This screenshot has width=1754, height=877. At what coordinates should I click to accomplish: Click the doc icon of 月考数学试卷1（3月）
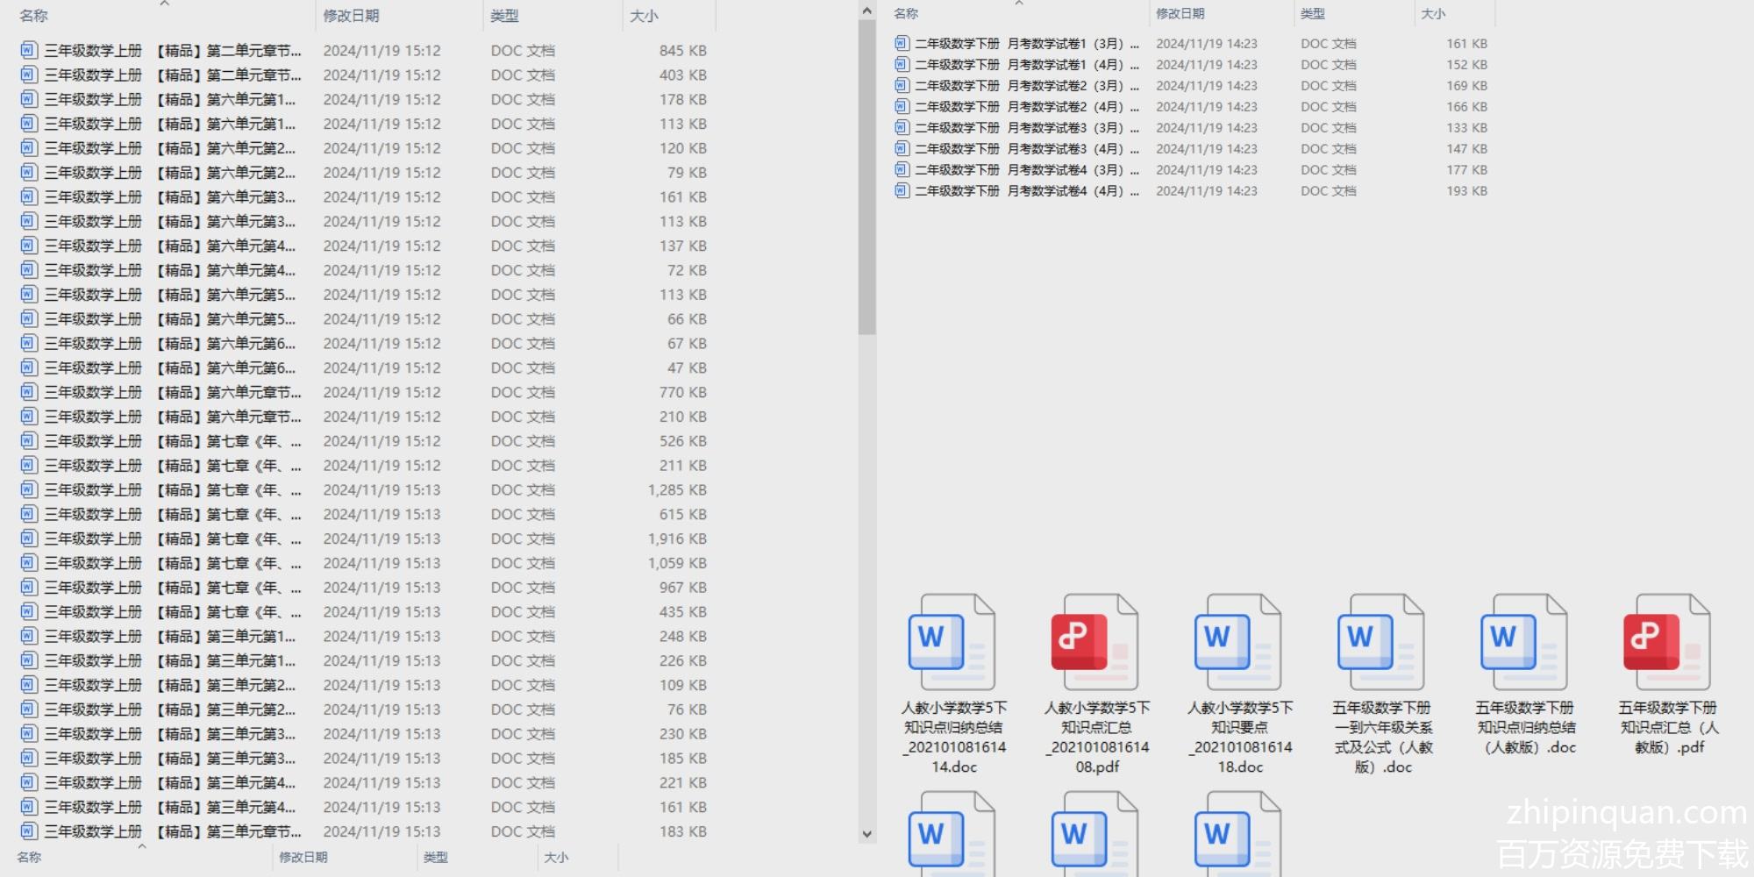pyautogui.click(x=902, y=43)
